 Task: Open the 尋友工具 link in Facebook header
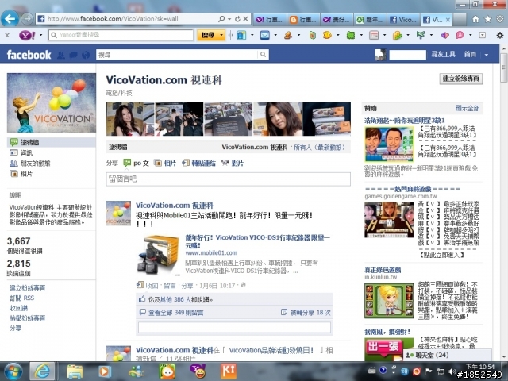point(443,55)
